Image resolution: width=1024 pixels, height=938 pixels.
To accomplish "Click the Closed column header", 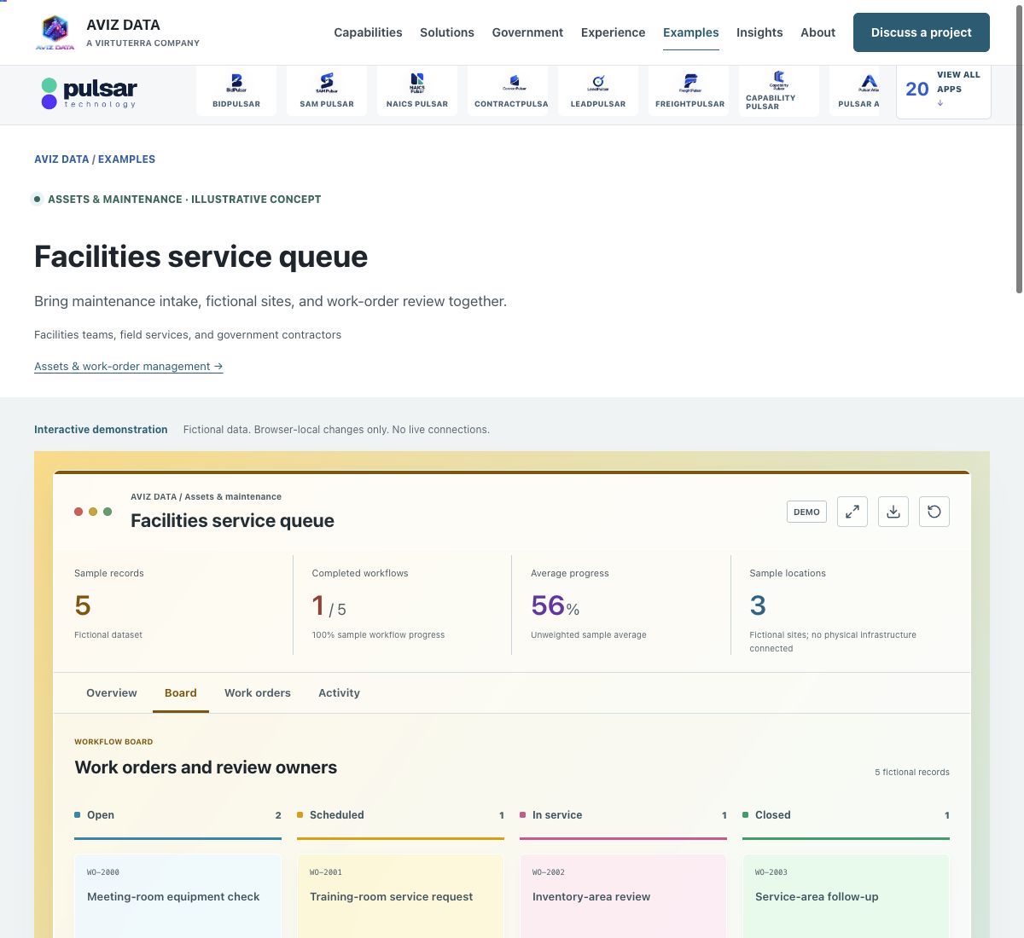I will tap(846, 815).
